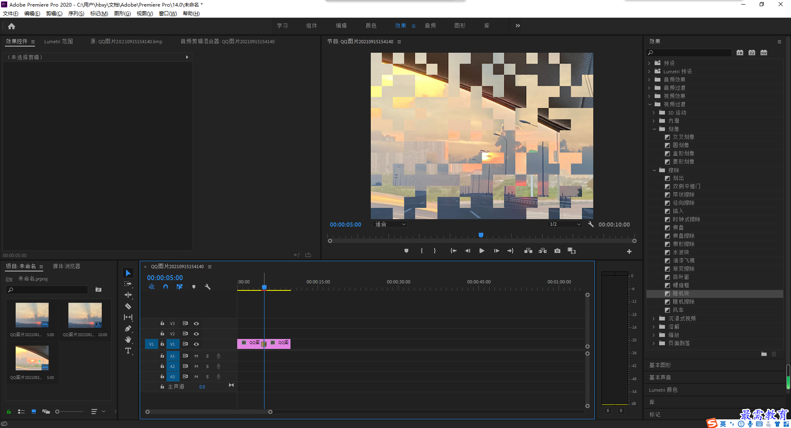791x428 pixels.
Task: Click the Add Marker button in program monitor
Action: click(406, 251)
